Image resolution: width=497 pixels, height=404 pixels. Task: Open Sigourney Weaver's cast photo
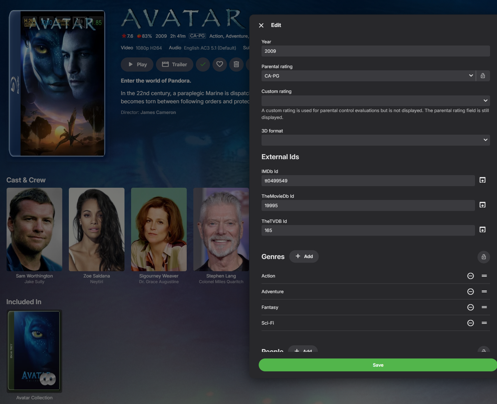coord(159,229)
